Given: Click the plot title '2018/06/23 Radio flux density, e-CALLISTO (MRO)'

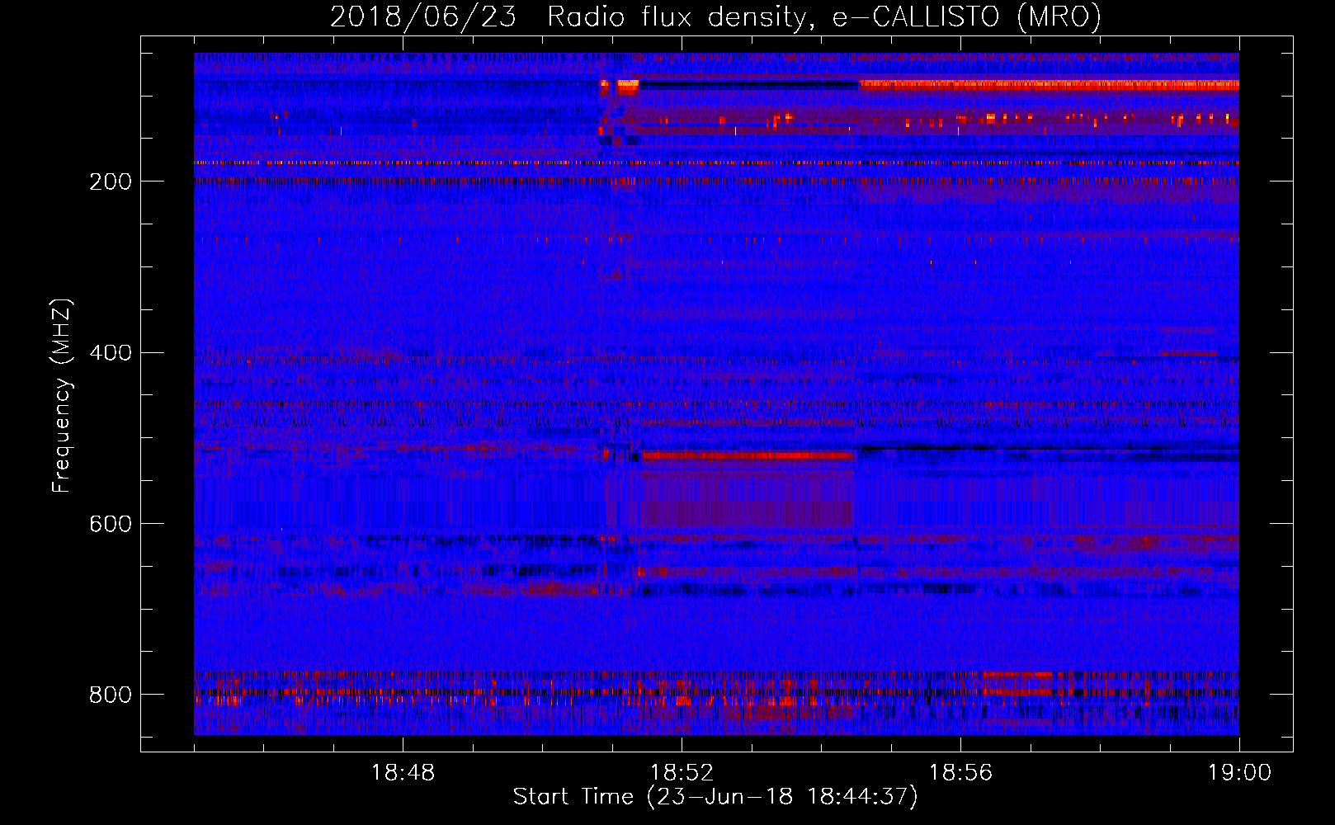Looking at the screenshot, I should (715, 16).
